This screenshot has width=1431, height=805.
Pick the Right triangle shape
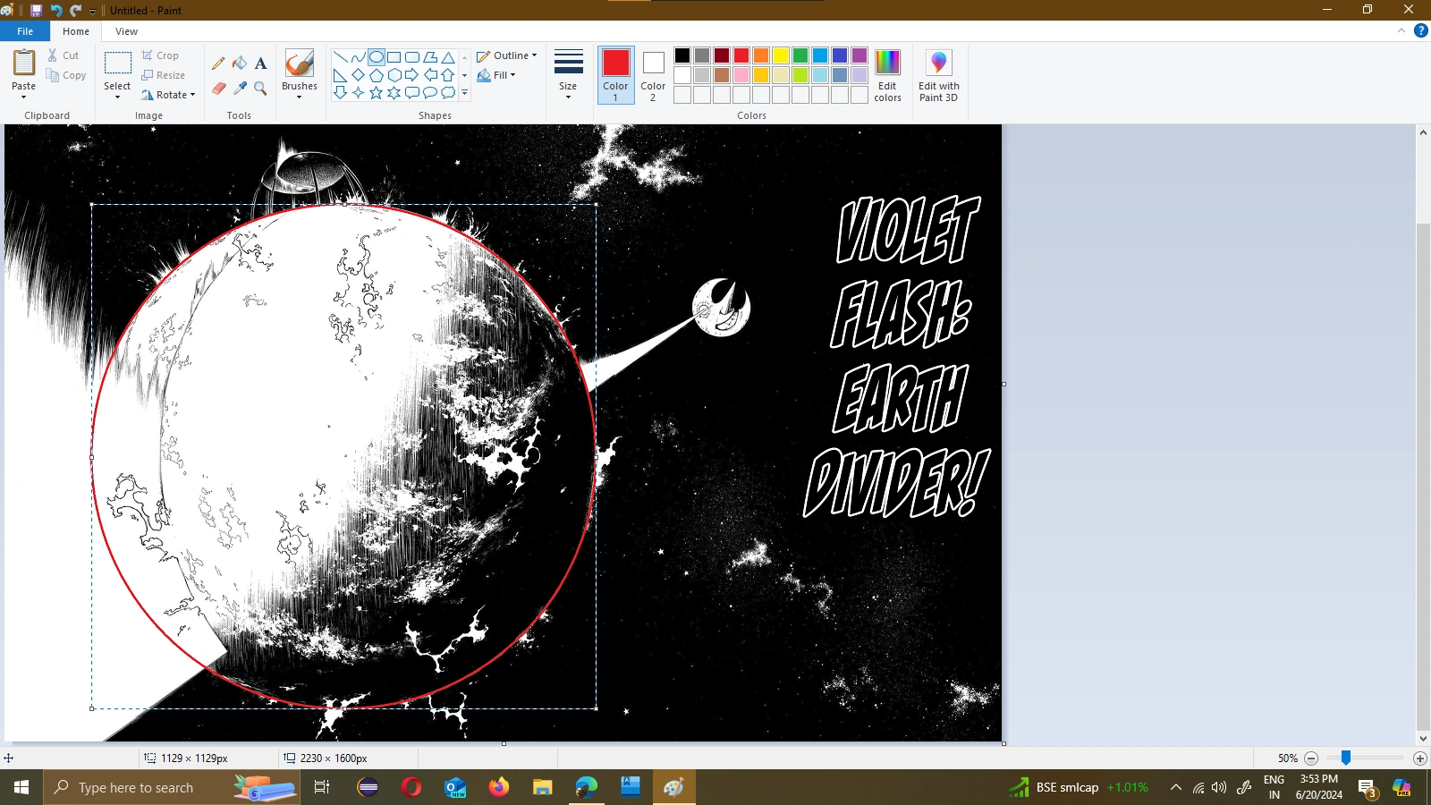point(340,75)
